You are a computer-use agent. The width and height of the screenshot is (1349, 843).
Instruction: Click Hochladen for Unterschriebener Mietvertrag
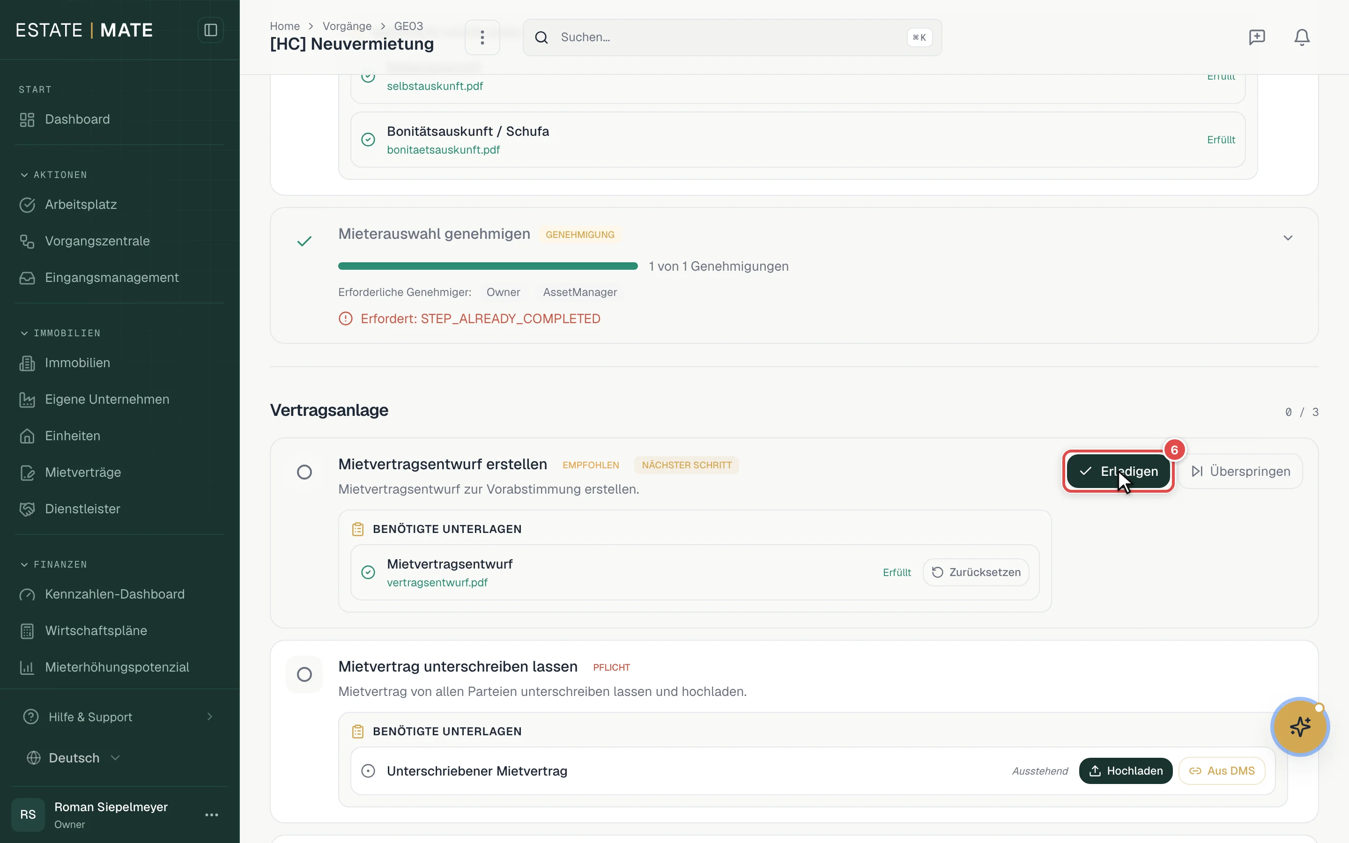[1126, 771]
